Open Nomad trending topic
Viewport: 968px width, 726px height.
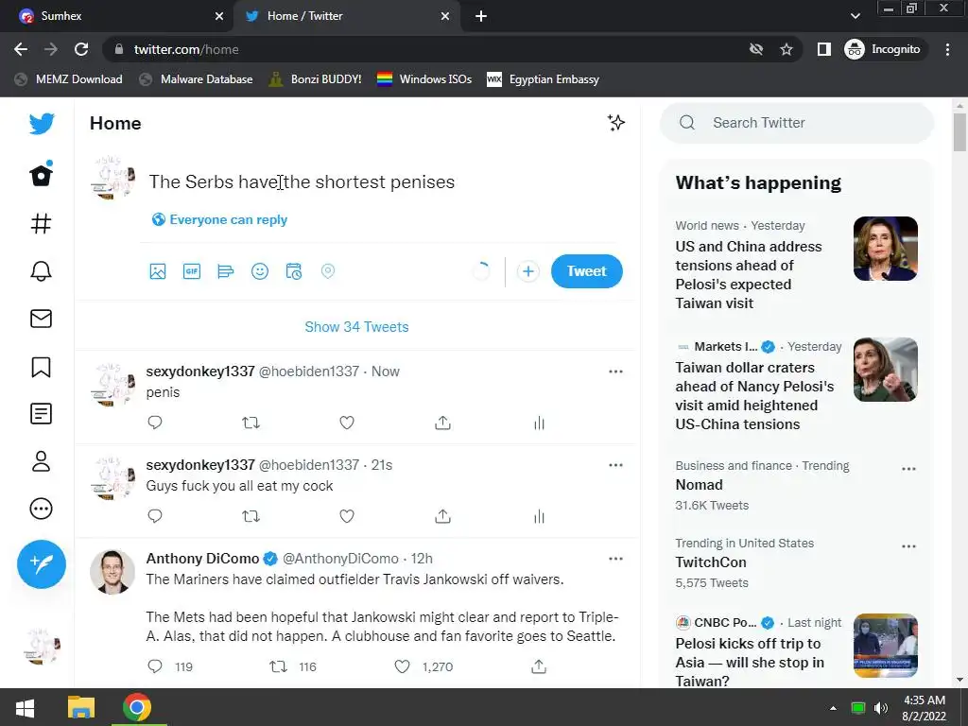pyautogui.click(x=699, y=485)
